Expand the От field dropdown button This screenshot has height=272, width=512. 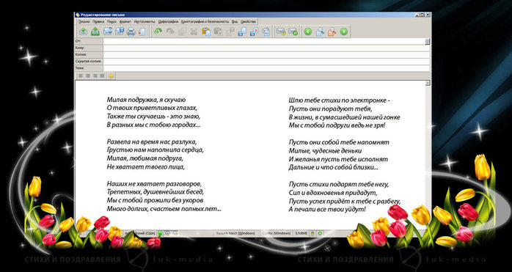[428, 42]
